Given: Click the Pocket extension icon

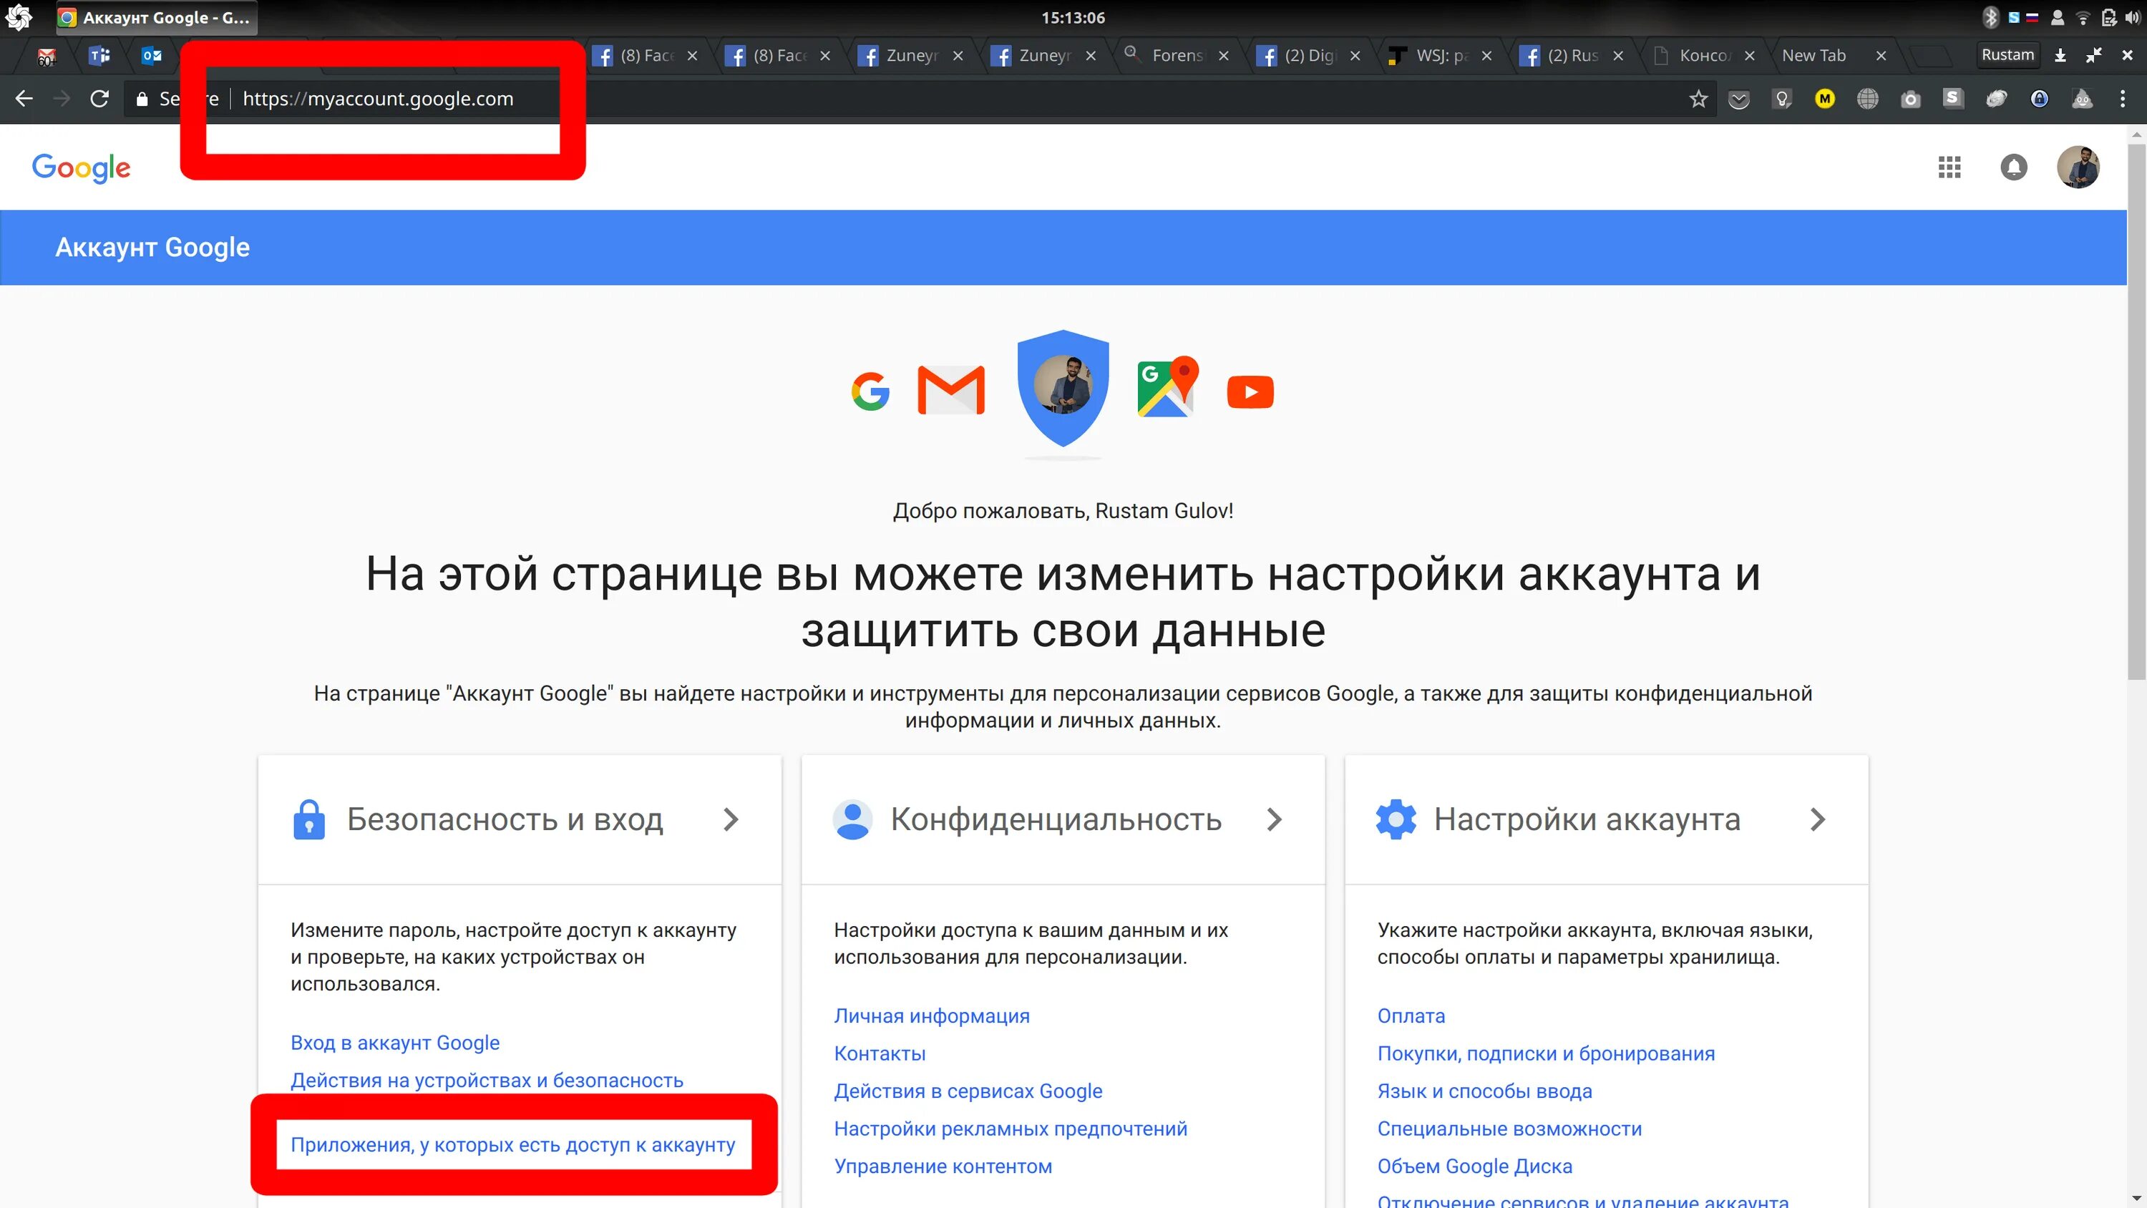Looking at the screenshot, I should coord(1738,99).
